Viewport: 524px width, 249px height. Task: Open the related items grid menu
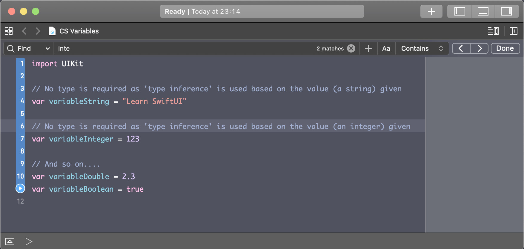(9, 31)
